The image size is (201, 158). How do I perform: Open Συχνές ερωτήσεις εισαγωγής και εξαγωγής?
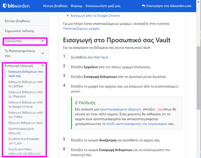24,151
